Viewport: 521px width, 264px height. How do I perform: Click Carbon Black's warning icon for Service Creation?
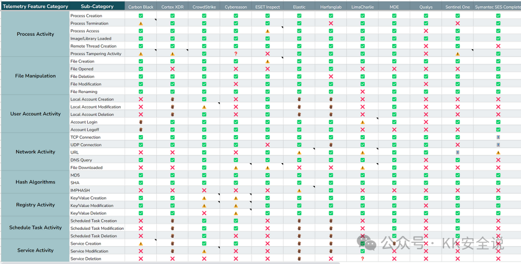[141, 244]
